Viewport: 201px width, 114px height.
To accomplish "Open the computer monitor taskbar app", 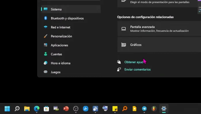I will click(105, 109).
